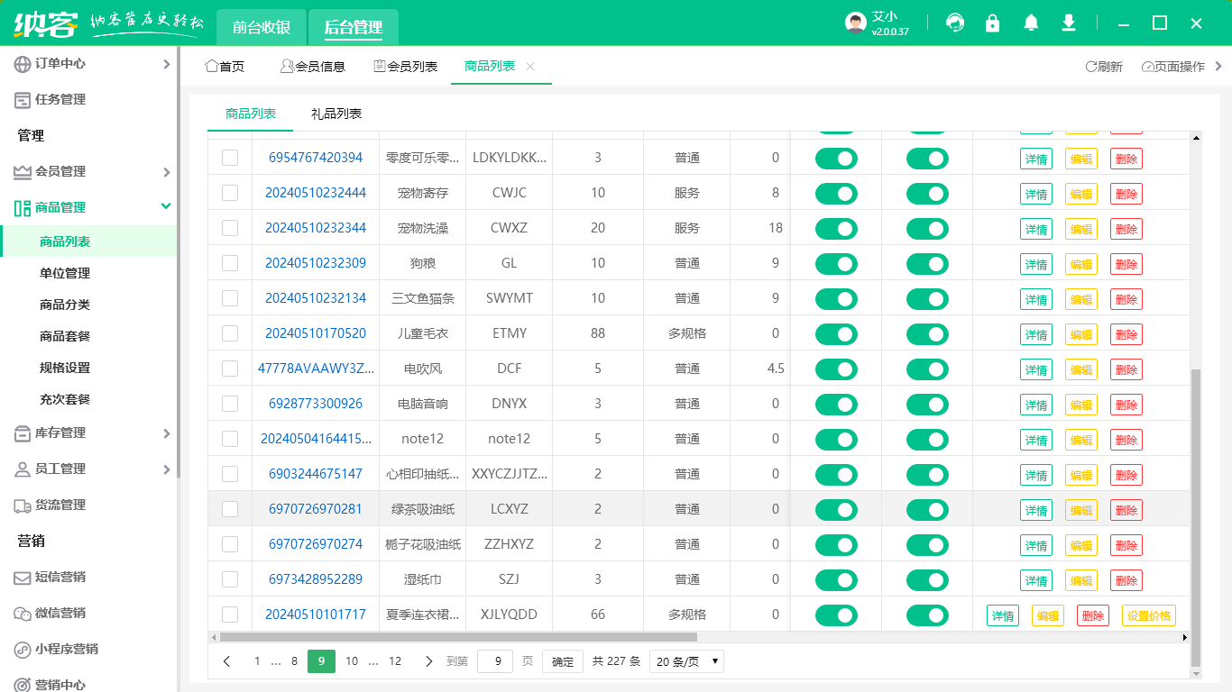Click 会员信息 tab icon
This screenshot has width=1232, height=692.
tap(287, 66)
